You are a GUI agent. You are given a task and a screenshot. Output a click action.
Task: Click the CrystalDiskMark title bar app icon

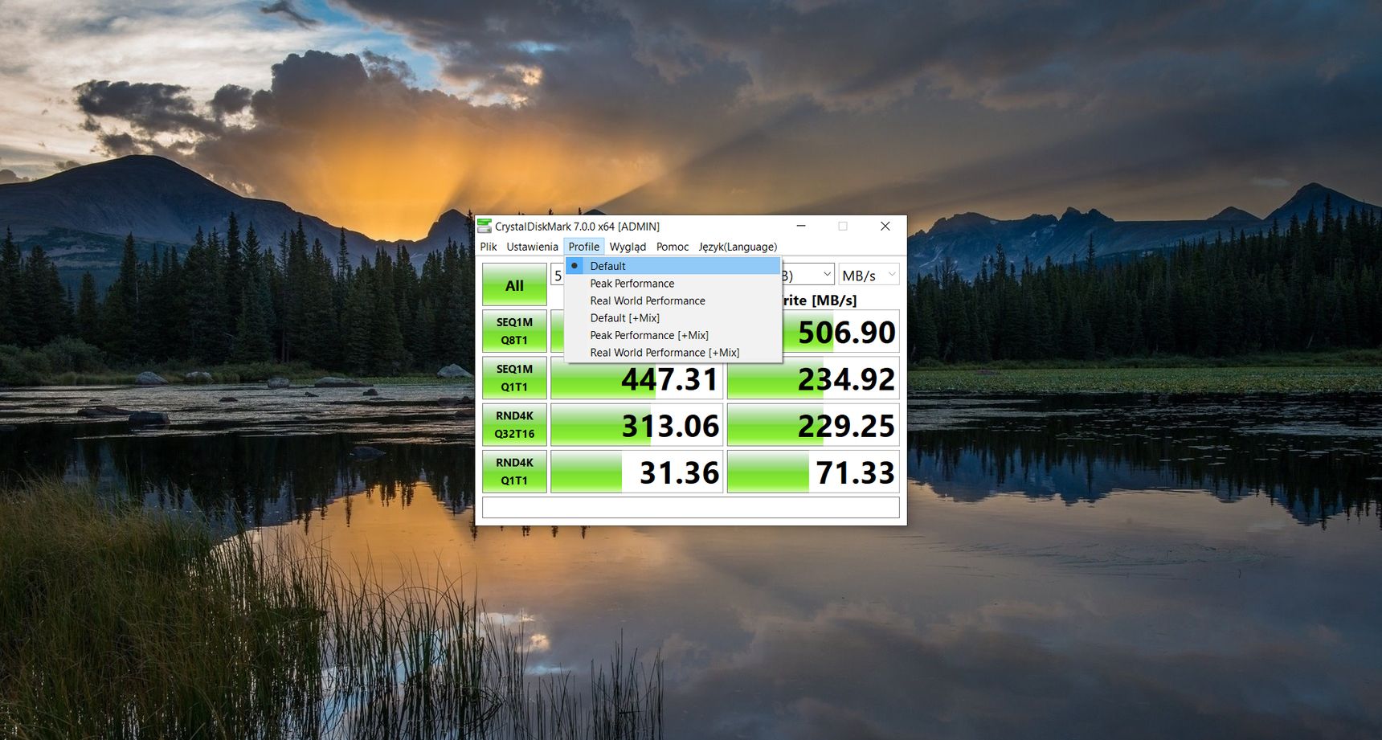(x=485, y=226)
